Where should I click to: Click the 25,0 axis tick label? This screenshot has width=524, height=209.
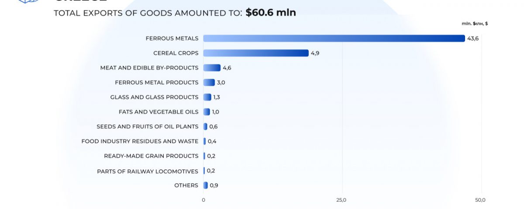(341, 200)
